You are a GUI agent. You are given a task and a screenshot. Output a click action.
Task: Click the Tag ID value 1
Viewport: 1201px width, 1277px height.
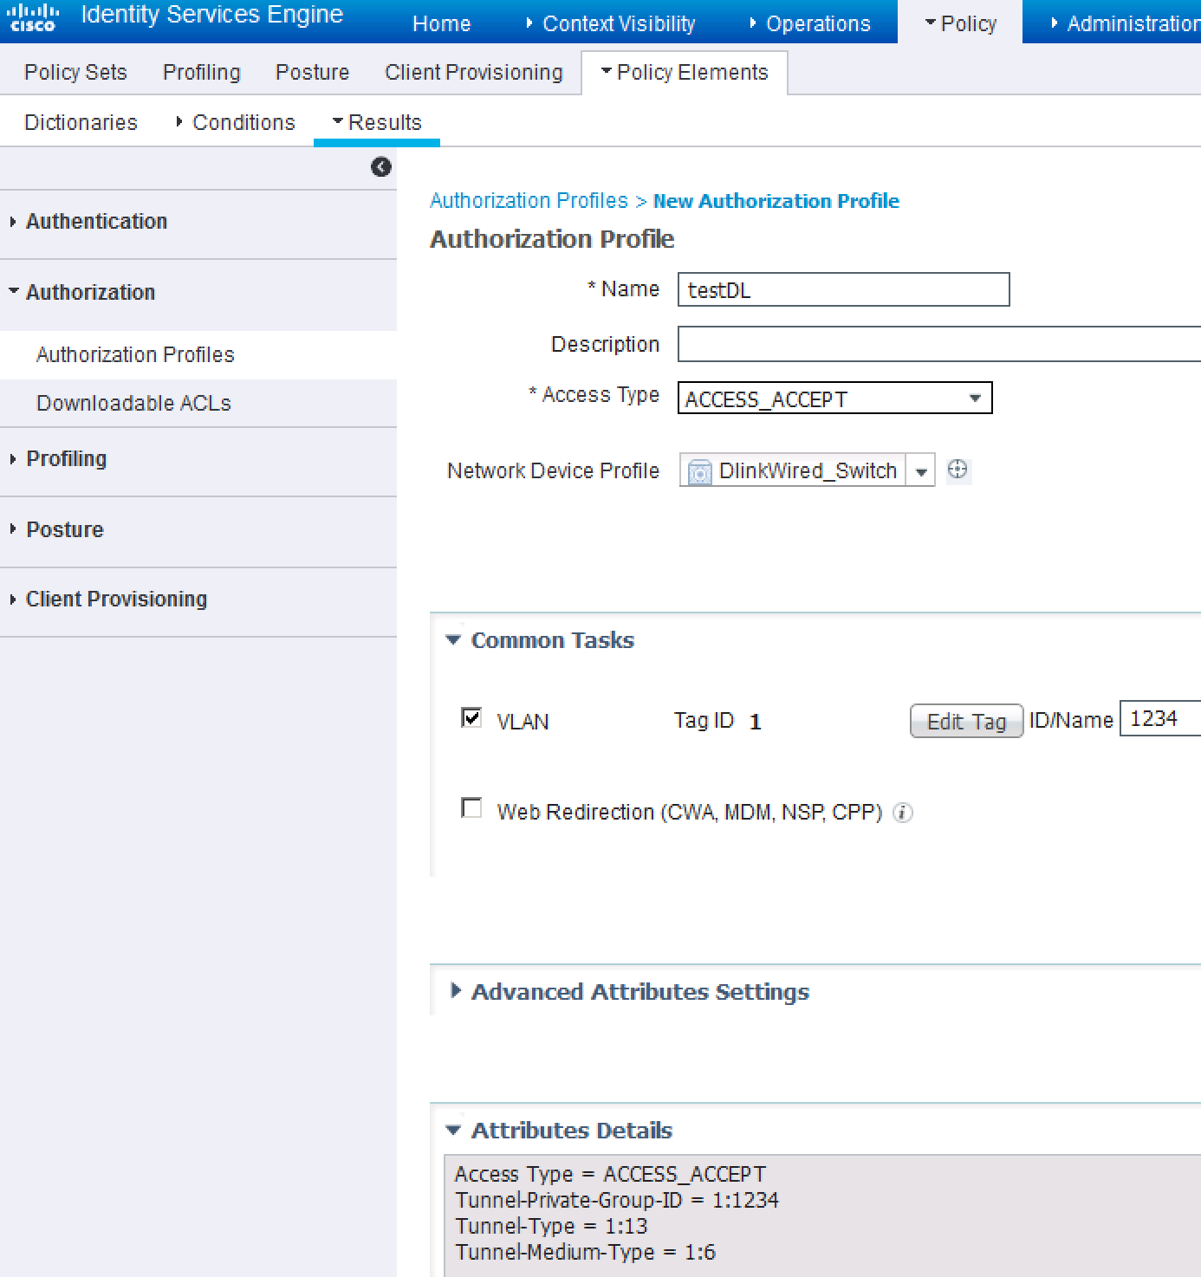[x=755, y=722]
